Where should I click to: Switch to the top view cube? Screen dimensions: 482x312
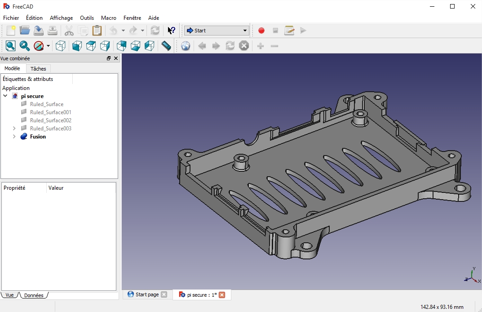[x=91, y=46]
